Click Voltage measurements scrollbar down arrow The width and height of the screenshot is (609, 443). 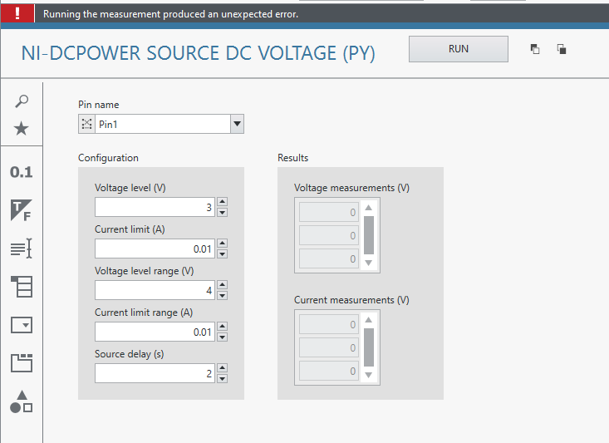[x=369, y=263]
